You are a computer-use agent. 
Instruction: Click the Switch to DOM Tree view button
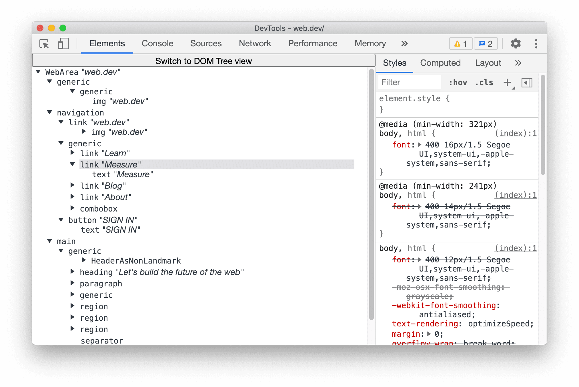click(203, 61)
